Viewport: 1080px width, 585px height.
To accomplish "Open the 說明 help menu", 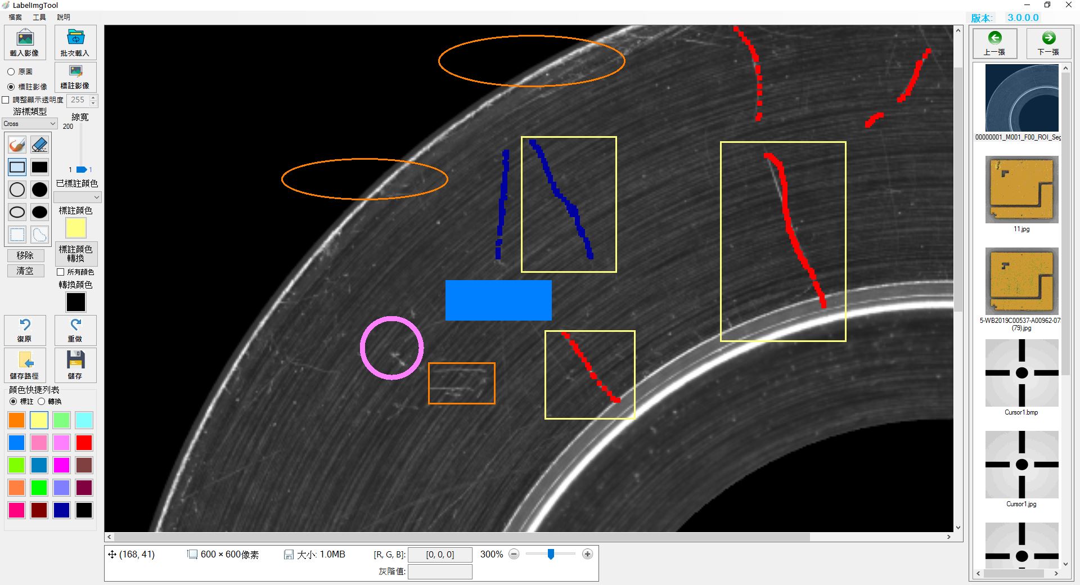I will click(x=64, y=17).
